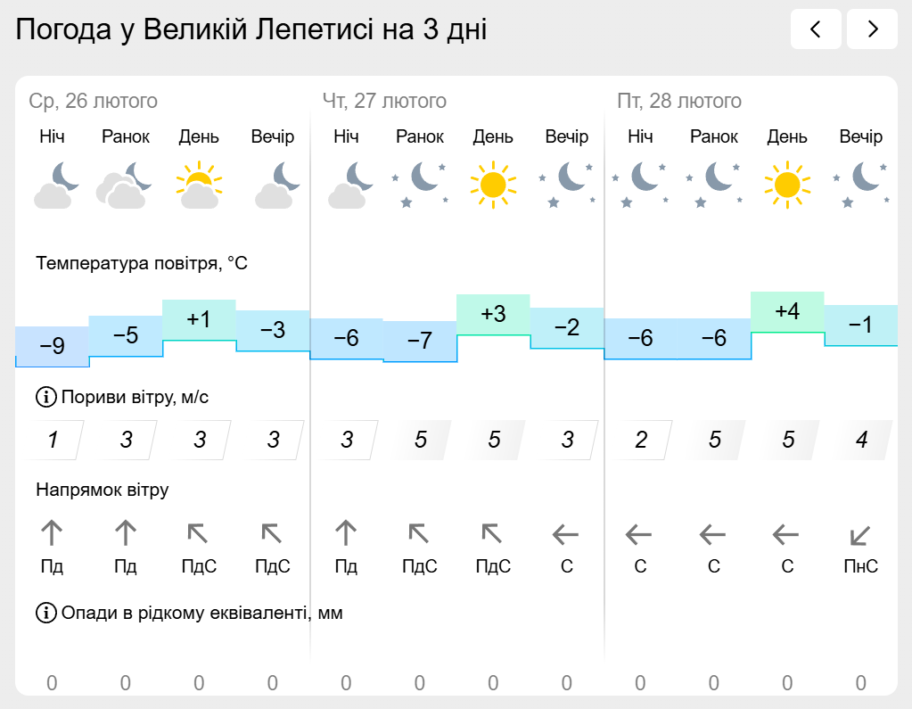Click the wind gust value 1 for Wednesday night
This screenshot has width=912, height=709.
[x=53, y=440]
